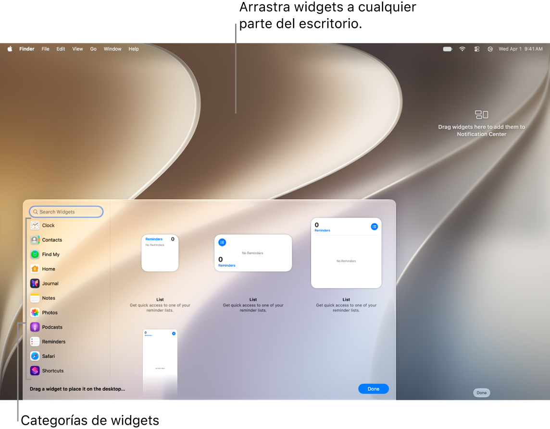Select the Podcasts icon in the widget categories
The width and height of the screenshot is (550, 429).
(35, 327)
